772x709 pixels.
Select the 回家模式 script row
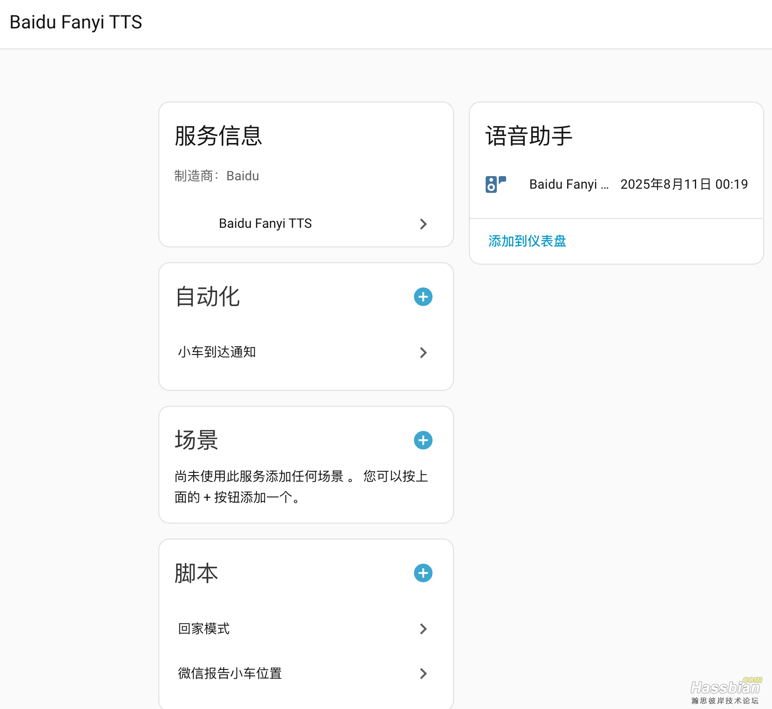(306, 628)
